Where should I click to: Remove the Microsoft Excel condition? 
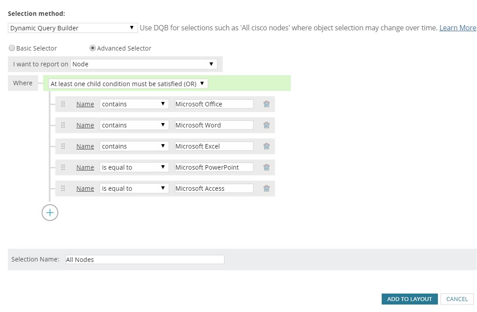point(266,146)
